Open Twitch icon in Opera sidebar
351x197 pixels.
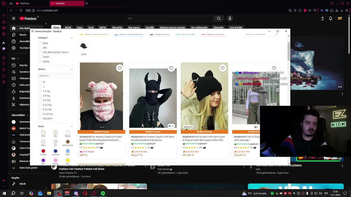(x=4, y=49)
